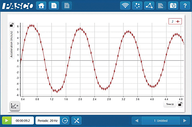This screenshot has width=192, height=127.
Task: Open wireless sensor connection
Action: [125, 6]
